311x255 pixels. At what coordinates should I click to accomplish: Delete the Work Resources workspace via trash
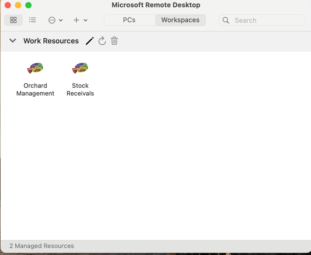point(114,41)
